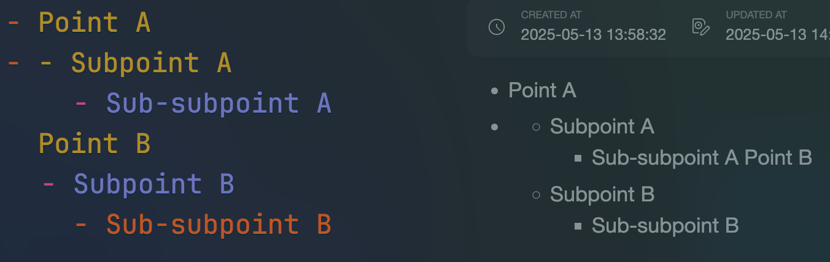Viewport: 830px width, 262px height.
Task: Select the created timestamp 2025-05-13 13:58:32
Action: pyautogui.click(x=593, y=35)
